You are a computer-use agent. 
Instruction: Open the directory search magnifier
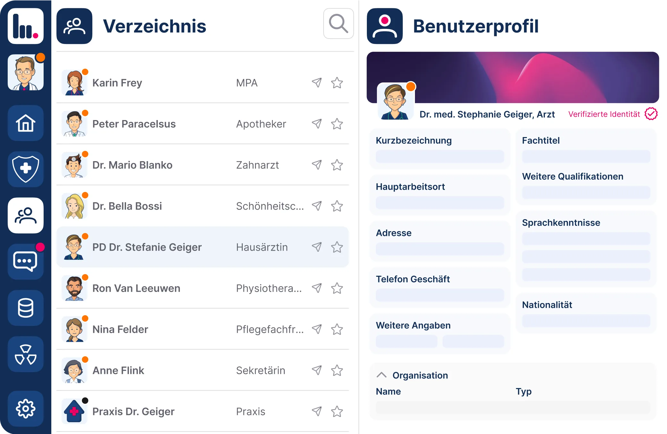[x=338, y=24]
